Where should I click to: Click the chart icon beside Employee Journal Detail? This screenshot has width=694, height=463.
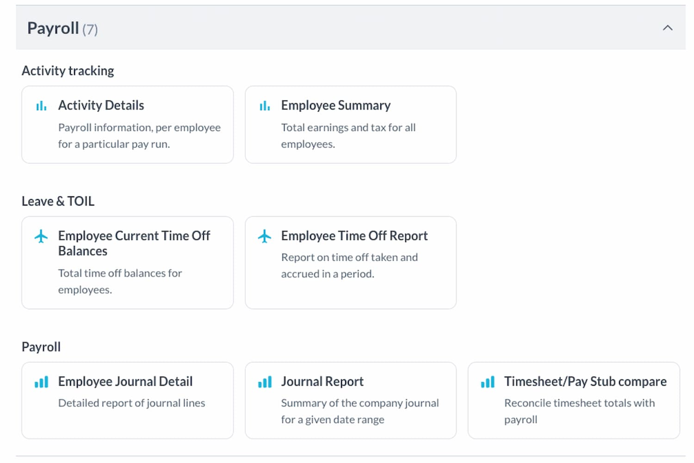tap(41, 382)
